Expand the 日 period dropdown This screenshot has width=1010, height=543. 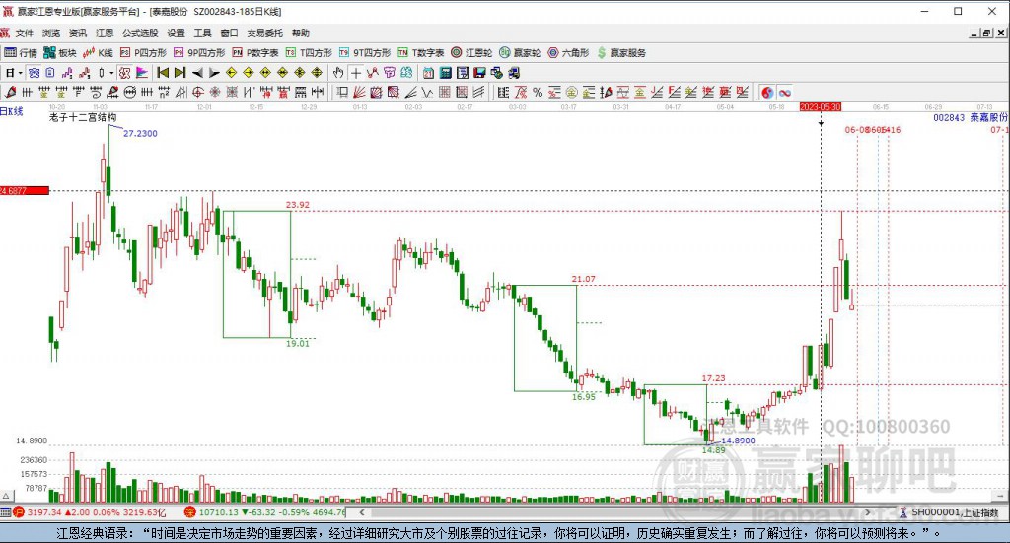point(20,73)
